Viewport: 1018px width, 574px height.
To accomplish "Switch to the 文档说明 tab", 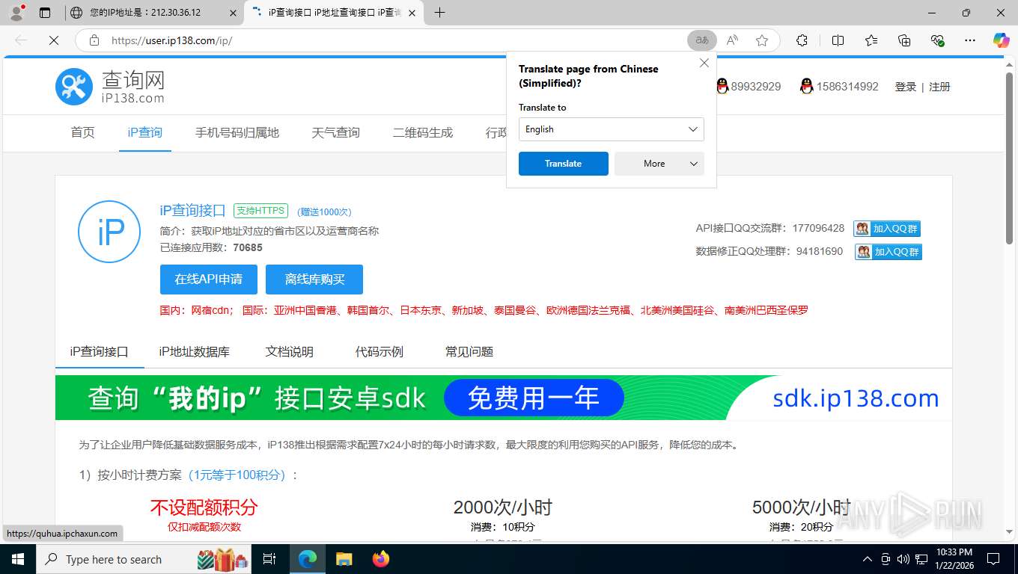I will click(290, 351).
